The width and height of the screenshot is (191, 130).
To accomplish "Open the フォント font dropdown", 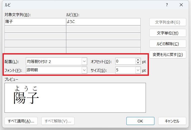I will [84, 70].
